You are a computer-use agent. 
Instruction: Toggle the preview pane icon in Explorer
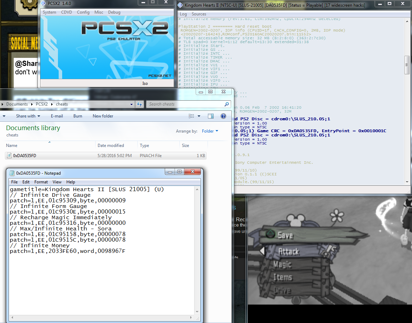click(x=211, y=116)
